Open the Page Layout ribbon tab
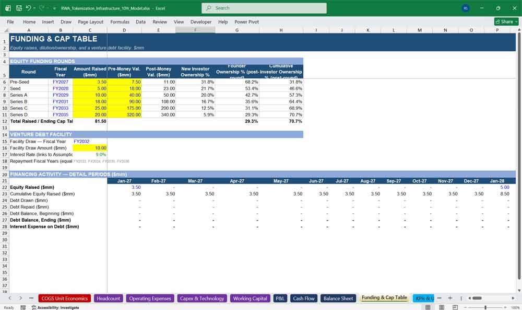The width and height of the screenshot is (522, 310). click(90, 21)
